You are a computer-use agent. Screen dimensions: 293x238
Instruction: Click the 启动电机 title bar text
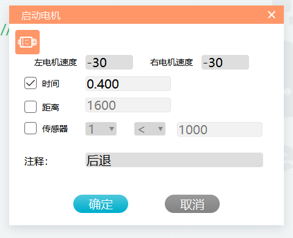(x=41, y=16)
